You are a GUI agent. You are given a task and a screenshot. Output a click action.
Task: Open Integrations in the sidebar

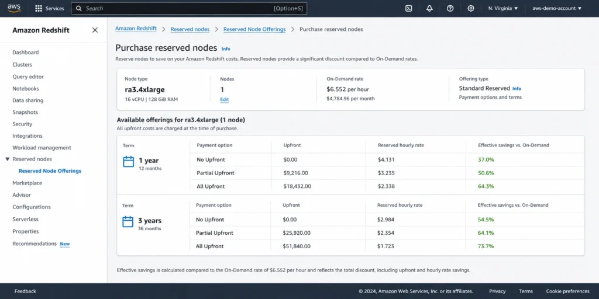27,135
